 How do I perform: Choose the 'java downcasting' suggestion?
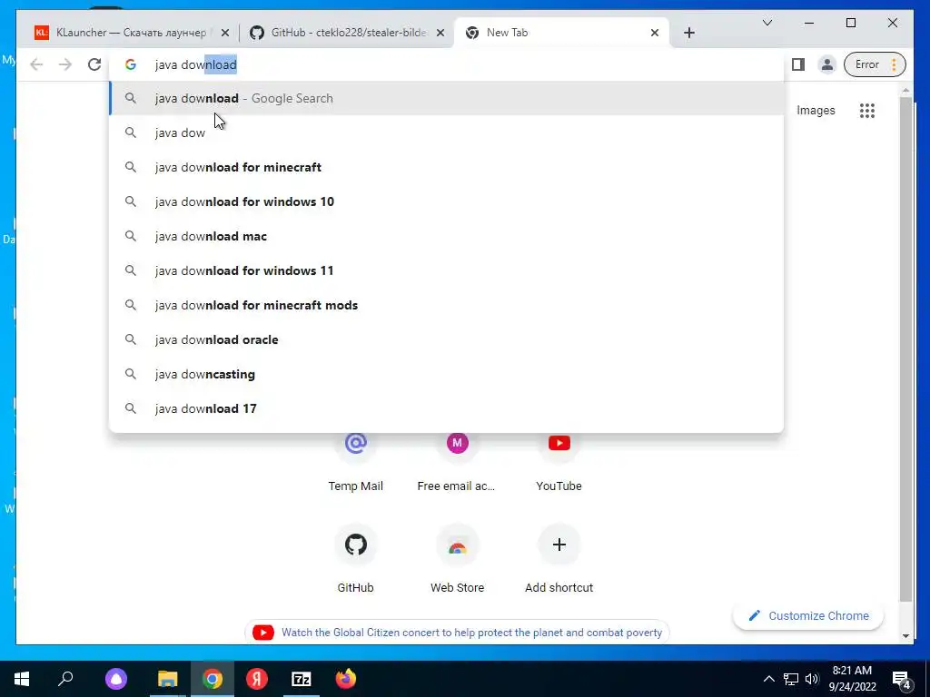tap(446, 374)
